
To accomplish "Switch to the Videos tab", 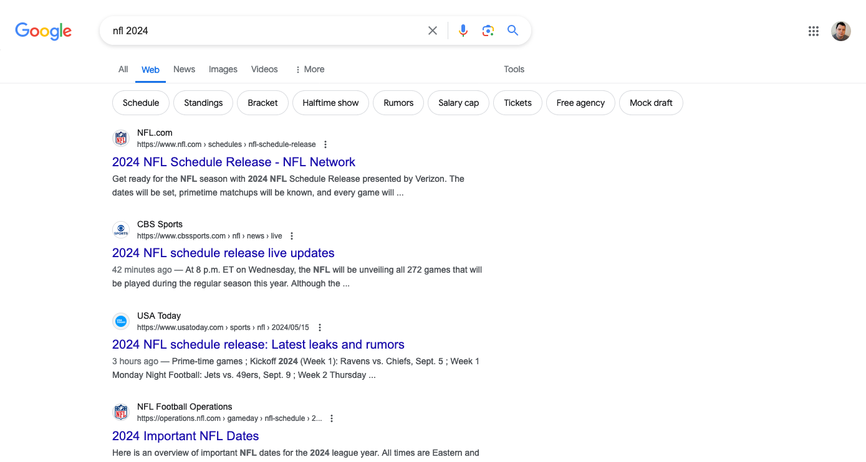I will tap(264, 69).
